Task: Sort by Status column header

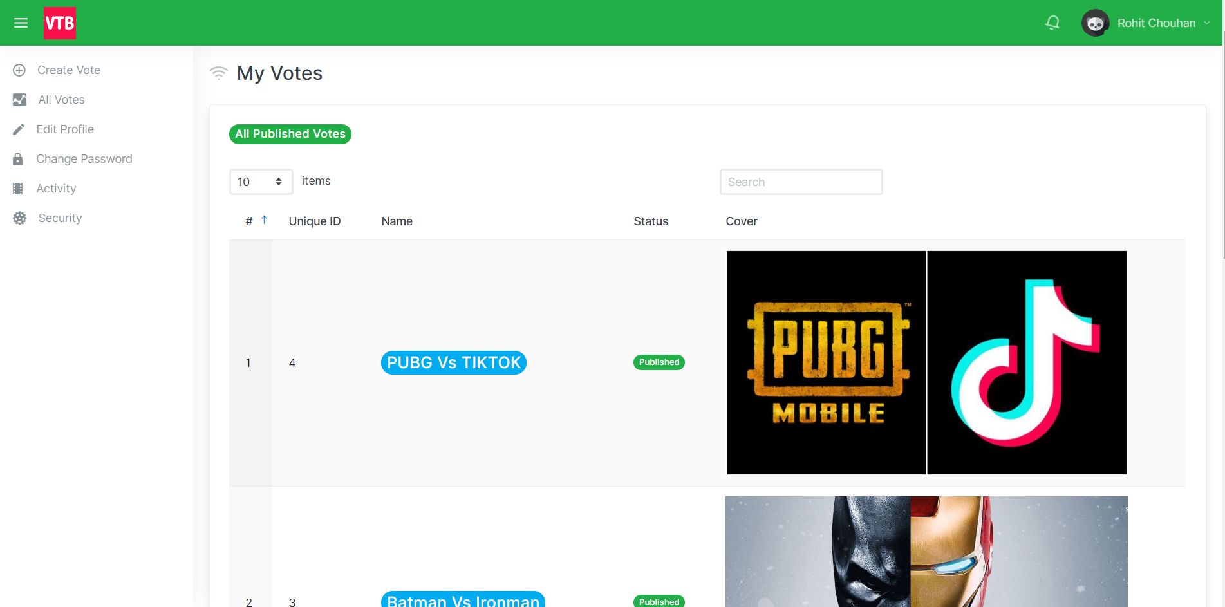Action: point(651,221)
